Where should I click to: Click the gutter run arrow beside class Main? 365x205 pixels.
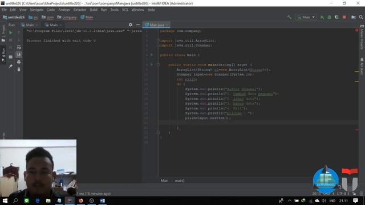(152, 55)
